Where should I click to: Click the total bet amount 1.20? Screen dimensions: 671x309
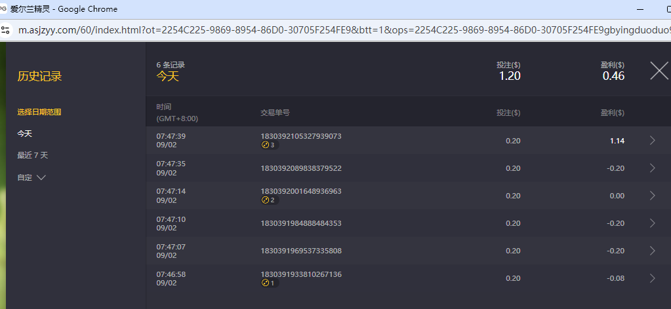(510, 76)
